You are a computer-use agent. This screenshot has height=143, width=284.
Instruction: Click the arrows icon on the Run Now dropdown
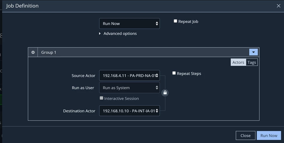(157, 23)
